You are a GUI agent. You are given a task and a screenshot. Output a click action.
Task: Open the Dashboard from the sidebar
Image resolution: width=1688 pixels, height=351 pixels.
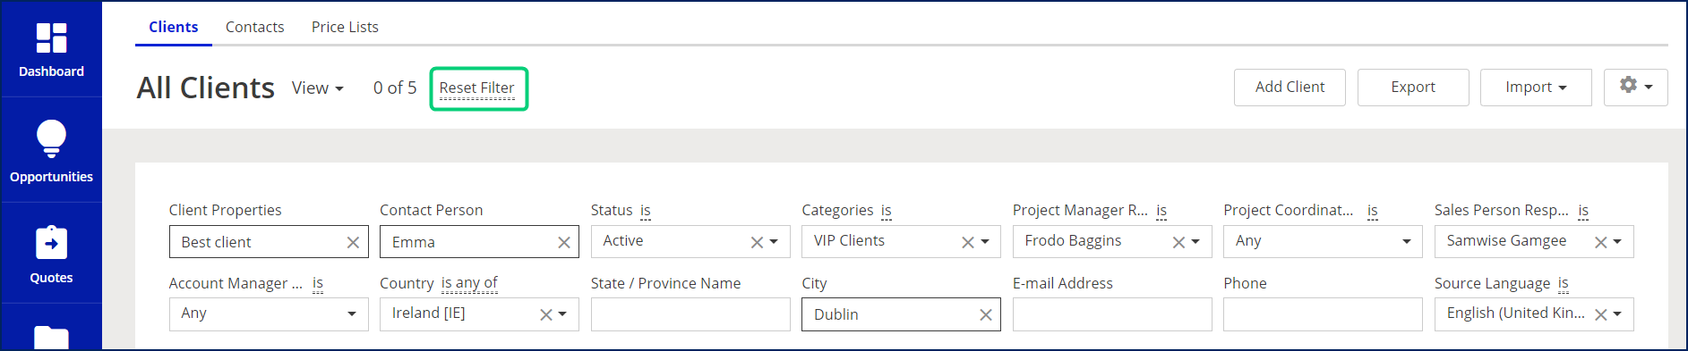click(x=51, y=50)
